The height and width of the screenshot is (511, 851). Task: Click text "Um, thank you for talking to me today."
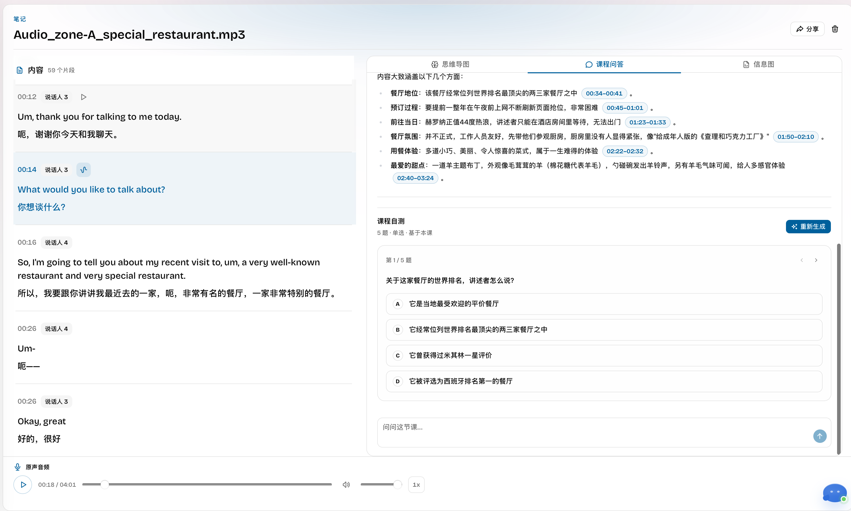pyautogui.click(x=100, y=117)
